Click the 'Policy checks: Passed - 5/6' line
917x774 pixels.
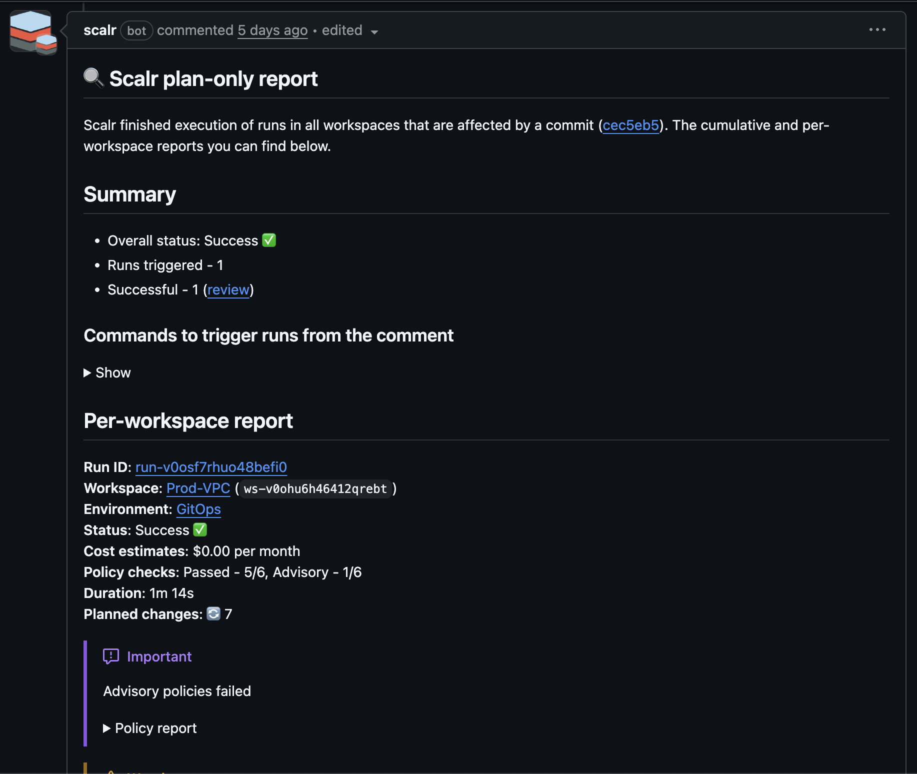pos(222,572)
